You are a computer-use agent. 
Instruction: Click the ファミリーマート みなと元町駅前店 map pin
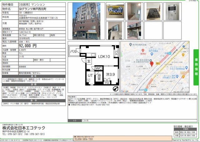point(187,68)
